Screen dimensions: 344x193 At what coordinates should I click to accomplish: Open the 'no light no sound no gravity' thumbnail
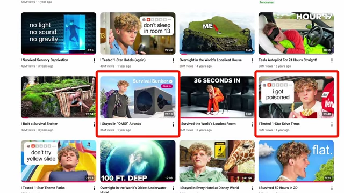pyautogui.click(x=59, y=33)
